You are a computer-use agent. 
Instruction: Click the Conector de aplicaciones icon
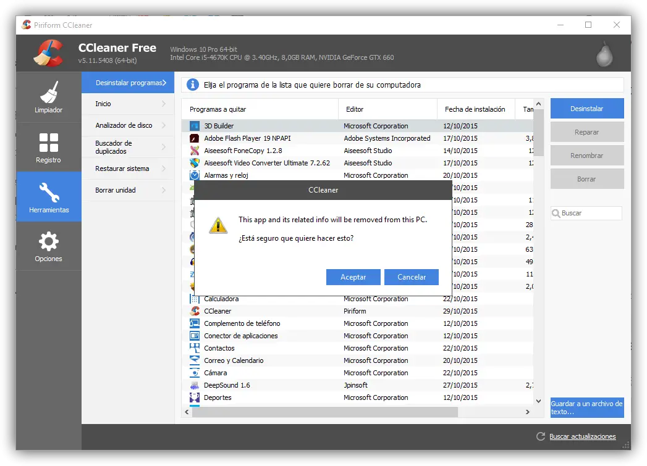(x=195, y=336)
